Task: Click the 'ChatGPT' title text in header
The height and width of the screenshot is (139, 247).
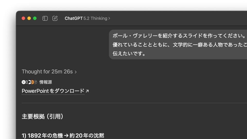Action: point(74,18)
